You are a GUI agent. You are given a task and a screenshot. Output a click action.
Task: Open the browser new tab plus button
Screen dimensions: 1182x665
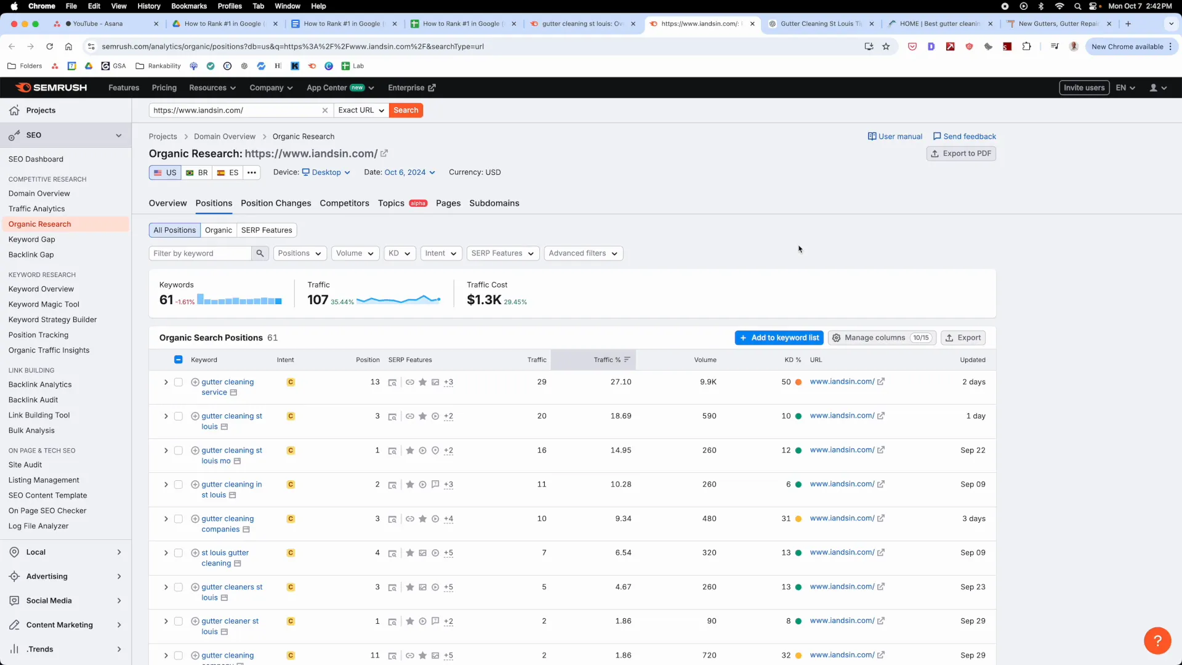(x=1128, y=23)
